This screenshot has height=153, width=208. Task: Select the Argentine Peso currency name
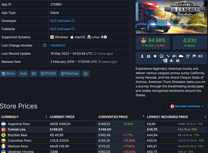click(x=19, y=124)
